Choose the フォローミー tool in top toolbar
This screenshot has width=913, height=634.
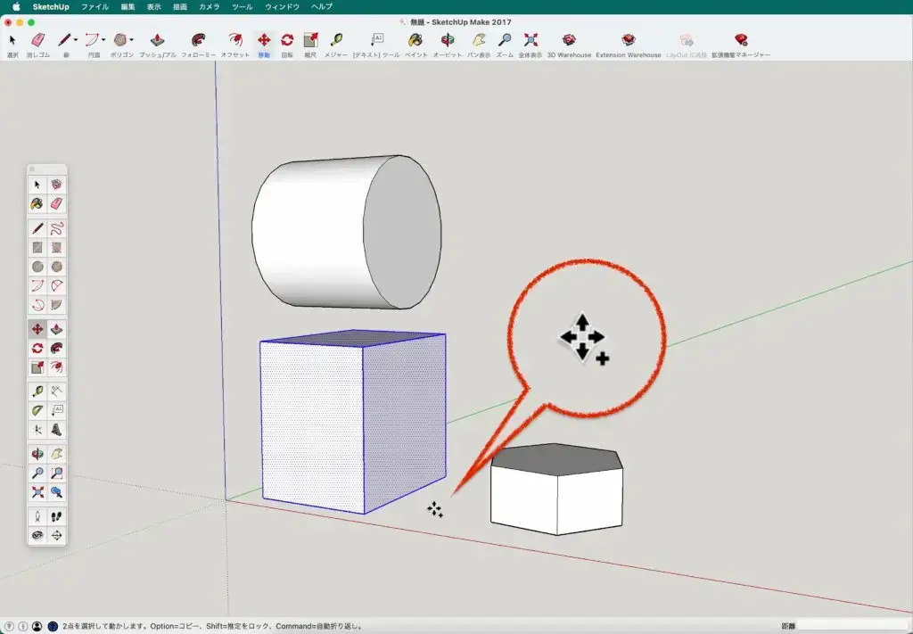tap(198, 40)
